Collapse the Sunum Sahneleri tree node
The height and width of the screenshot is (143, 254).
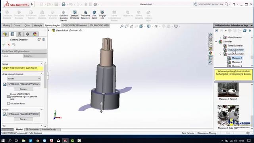[221, 54]
